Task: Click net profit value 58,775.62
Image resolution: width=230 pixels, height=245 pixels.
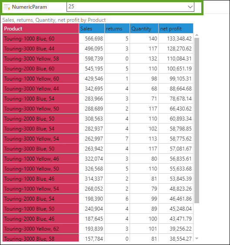Action: (181, 138)
